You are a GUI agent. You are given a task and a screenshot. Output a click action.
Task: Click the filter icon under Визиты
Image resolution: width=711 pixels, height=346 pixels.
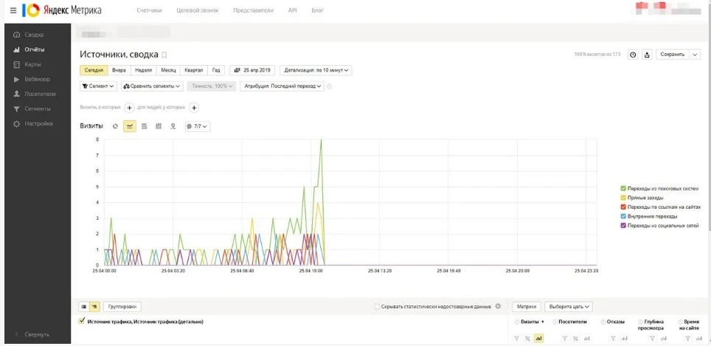pyautogui.click(x=516, y=339)
